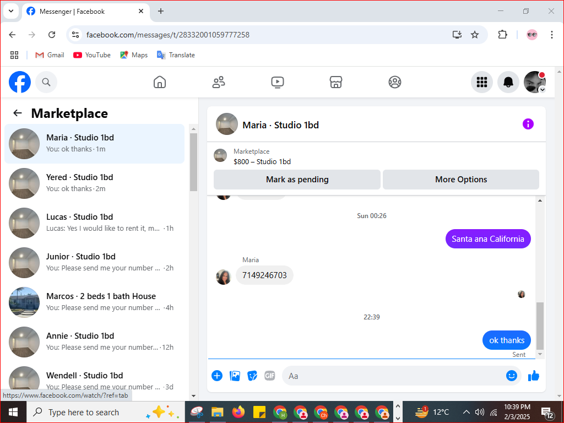Click conversation header Maria · Studio 1bd

coord(280,125)
